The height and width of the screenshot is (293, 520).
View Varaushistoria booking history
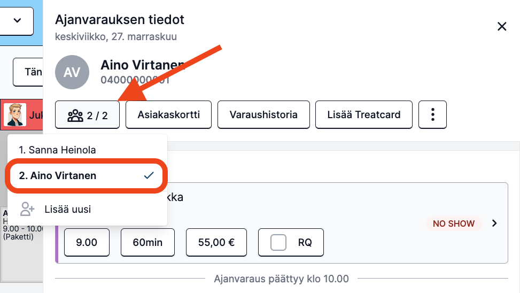263,114
